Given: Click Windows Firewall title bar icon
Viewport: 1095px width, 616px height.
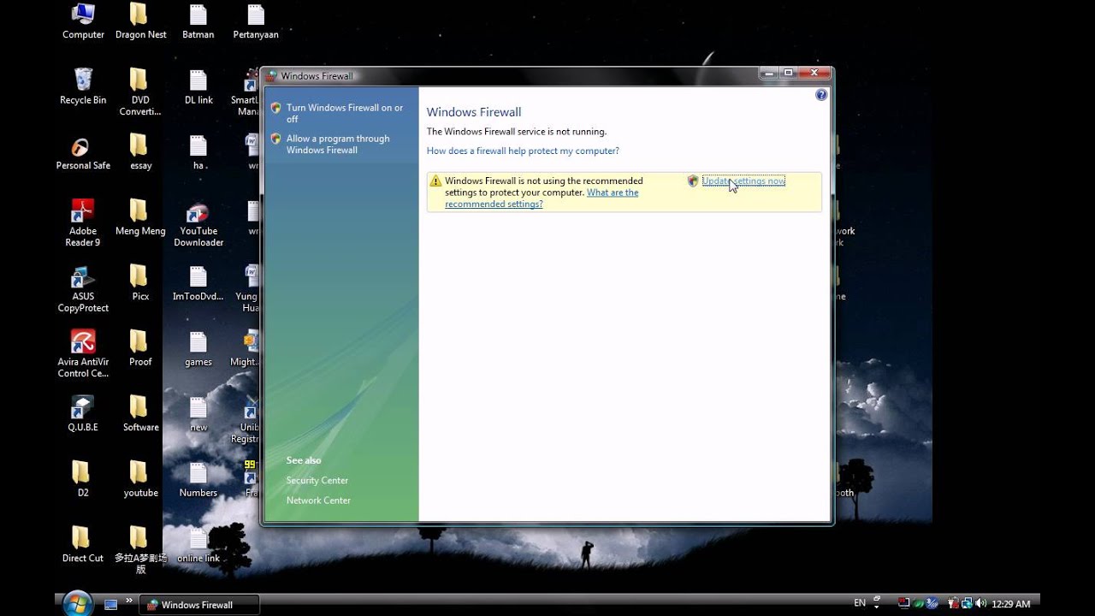Looking at the screenshot, I should point(271,76).
